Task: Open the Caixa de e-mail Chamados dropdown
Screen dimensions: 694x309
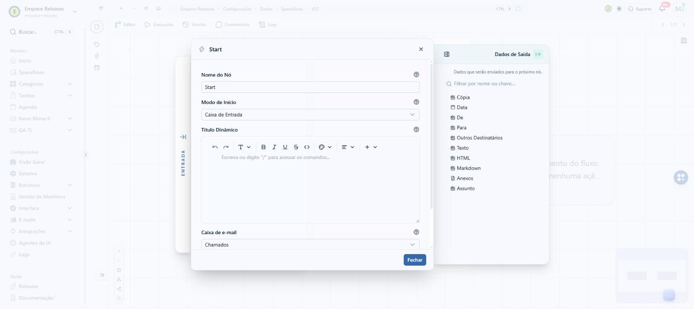Action: point(310,244)
